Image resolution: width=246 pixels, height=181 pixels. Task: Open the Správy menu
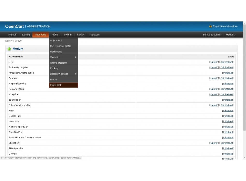(81, 35)
